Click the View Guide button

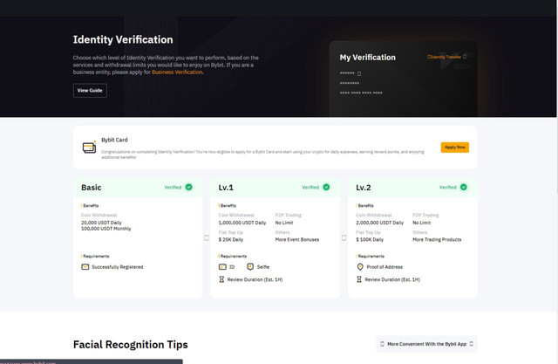tap(90, 91)
